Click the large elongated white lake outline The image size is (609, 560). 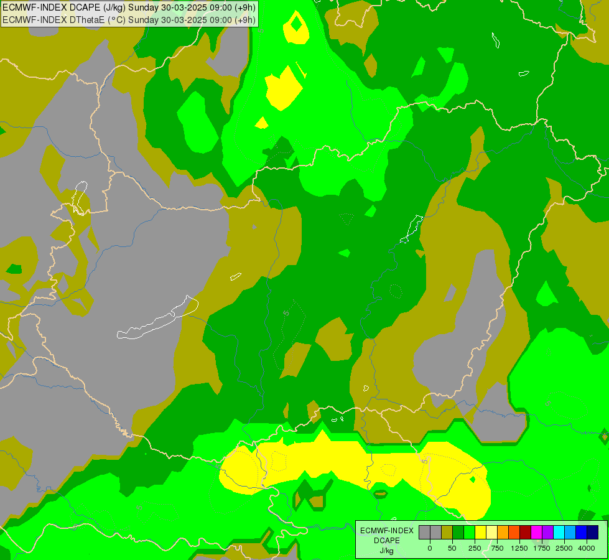pos(157,317)
